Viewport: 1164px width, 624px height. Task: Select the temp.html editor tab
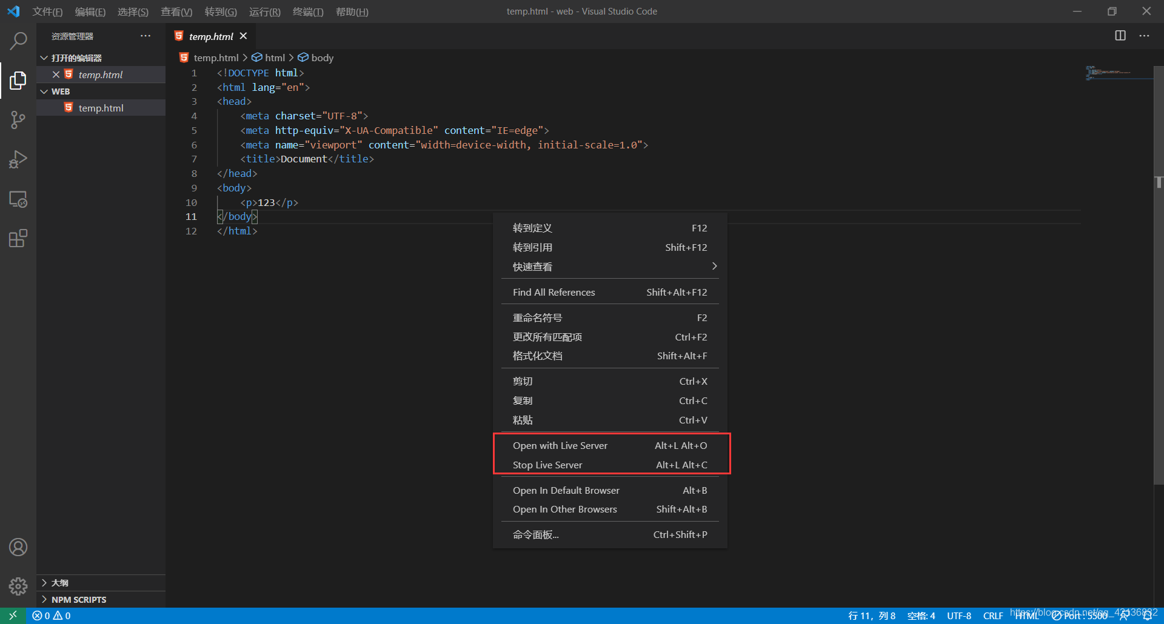[x=210, y=36]
